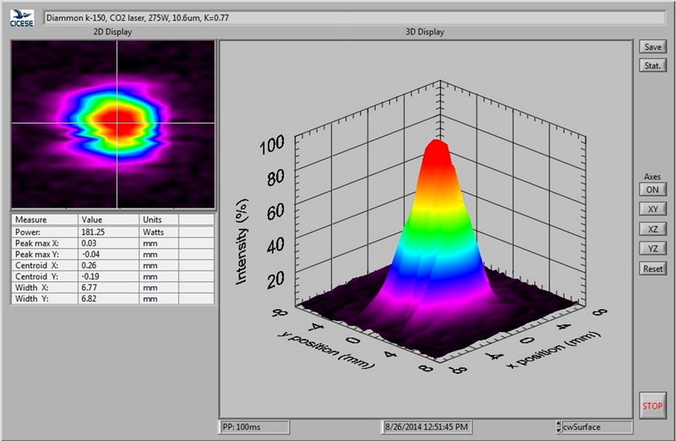This screenshot has width=676, height=441.
Task: Click the date and time field
Action: (426, 427)
